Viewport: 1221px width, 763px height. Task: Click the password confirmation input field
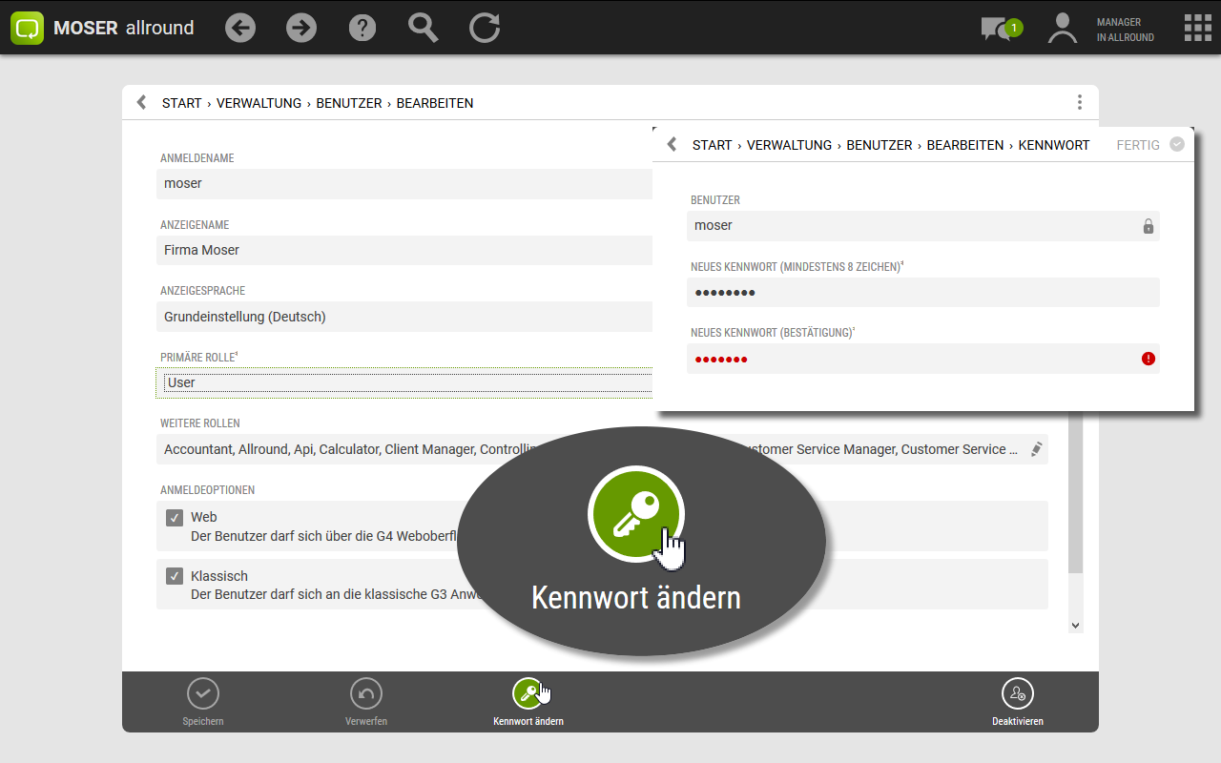911,359
